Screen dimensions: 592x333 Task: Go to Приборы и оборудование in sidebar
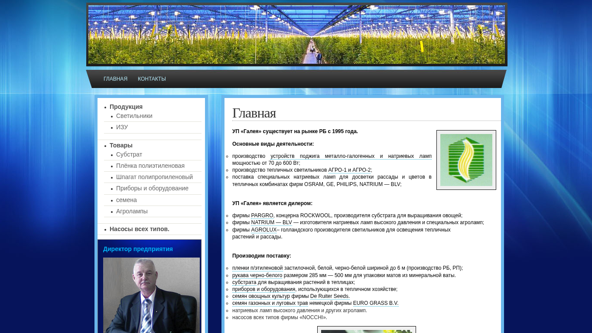pos(152,188)
